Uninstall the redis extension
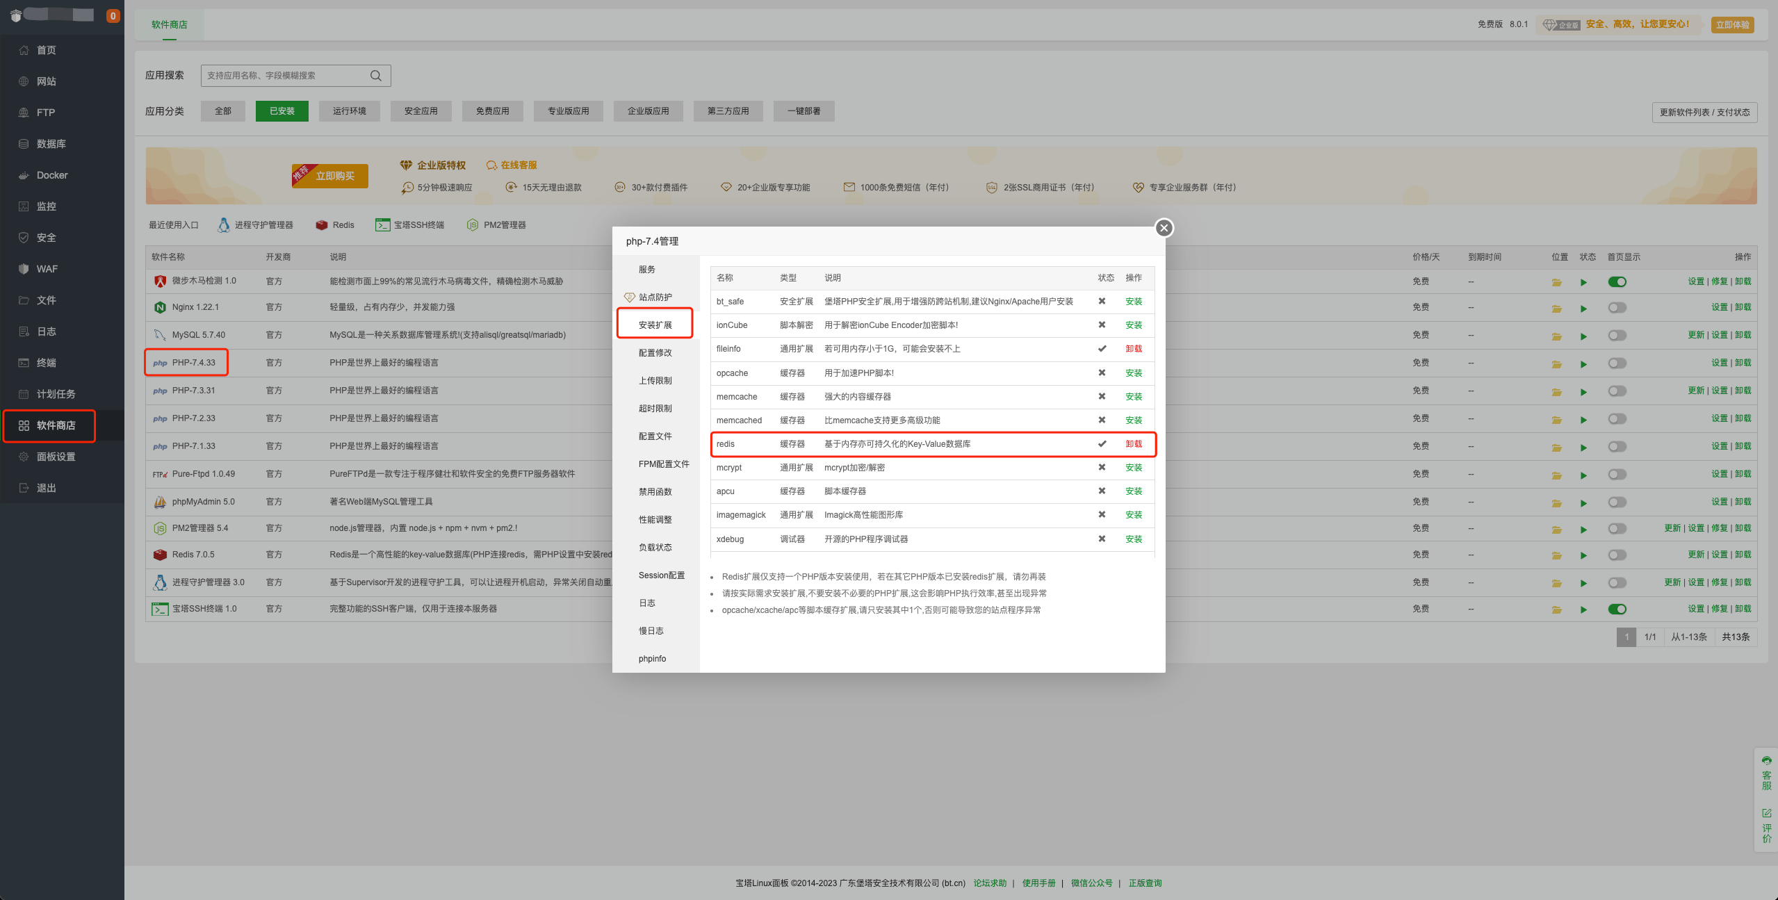This screenshot has height=900, width=1778. tap(1134, 444)
